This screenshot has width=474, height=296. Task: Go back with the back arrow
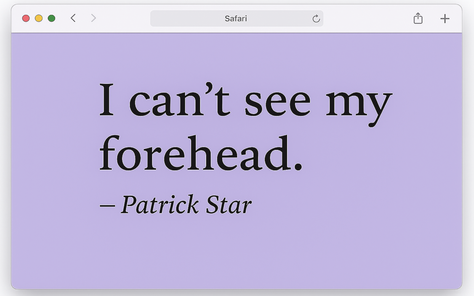tap(73, 18)
